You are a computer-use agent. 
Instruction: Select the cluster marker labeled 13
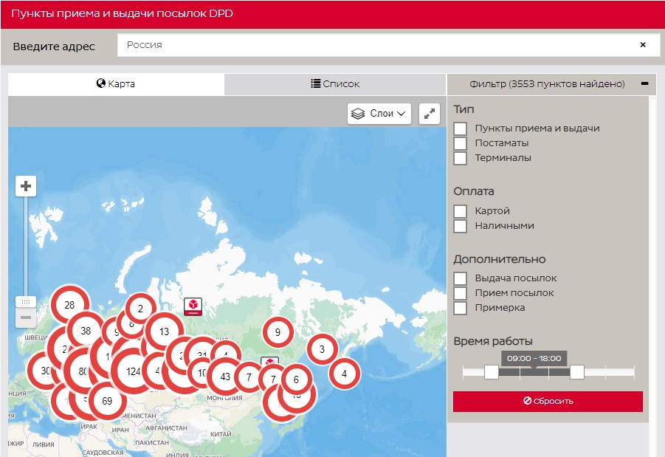pyautogui.click(x=164, y=331)
